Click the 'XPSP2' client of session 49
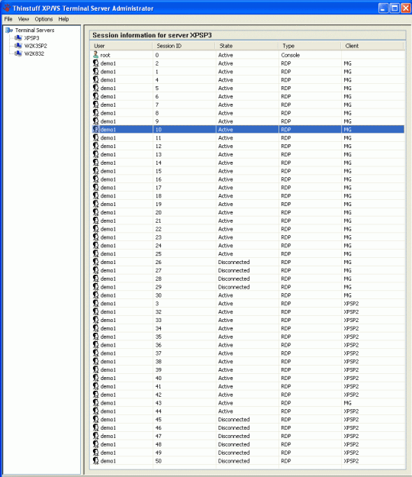The height and width of the screenshot is (477, 412). click(x=351, y=453)
